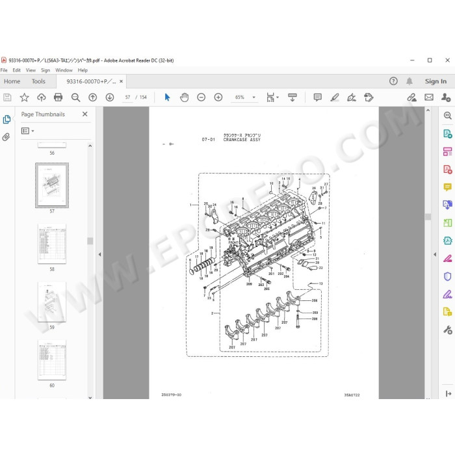Share a link to the file
This screenshot has width=455, height=455.
point(411,97)
